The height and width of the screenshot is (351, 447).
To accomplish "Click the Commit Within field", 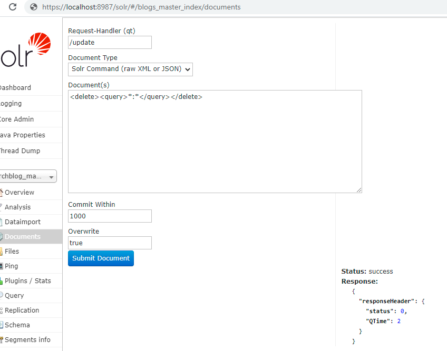I will (110, 216).
